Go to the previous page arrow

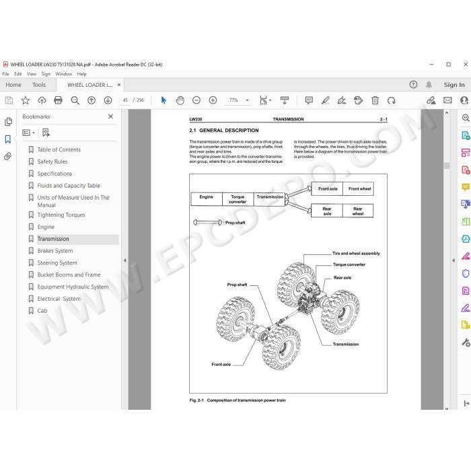click(x=92, y=100)
